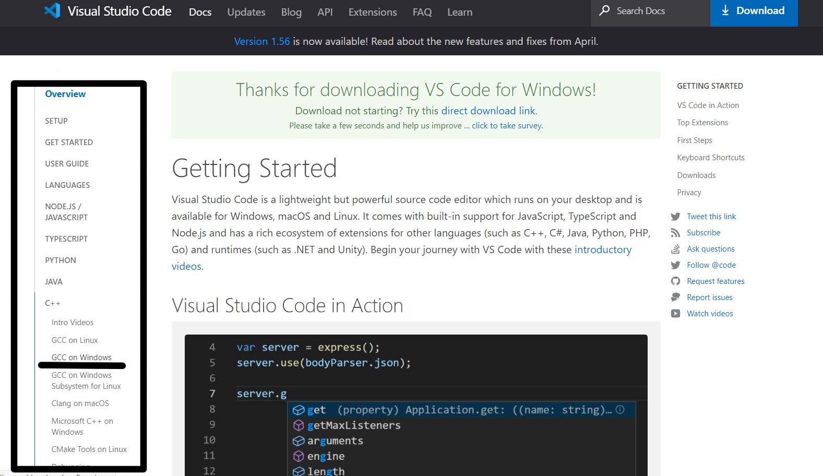Click the Request features link

point(715,281)
